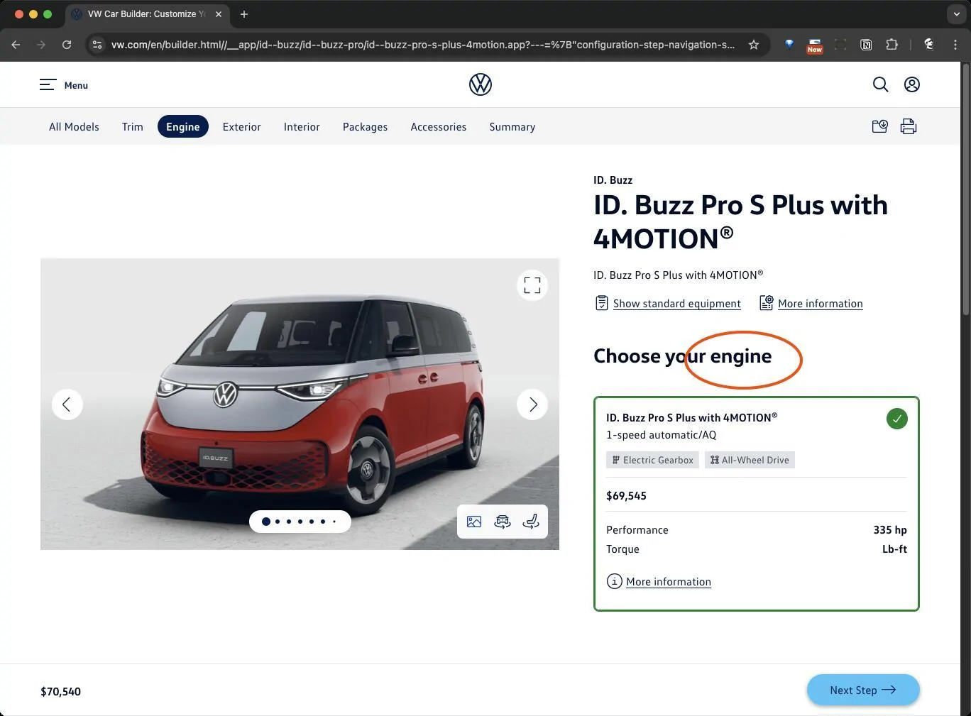Open the browser Extensions puzzle icon
Screen dimensions: 971x716
(x=892, y=45)
